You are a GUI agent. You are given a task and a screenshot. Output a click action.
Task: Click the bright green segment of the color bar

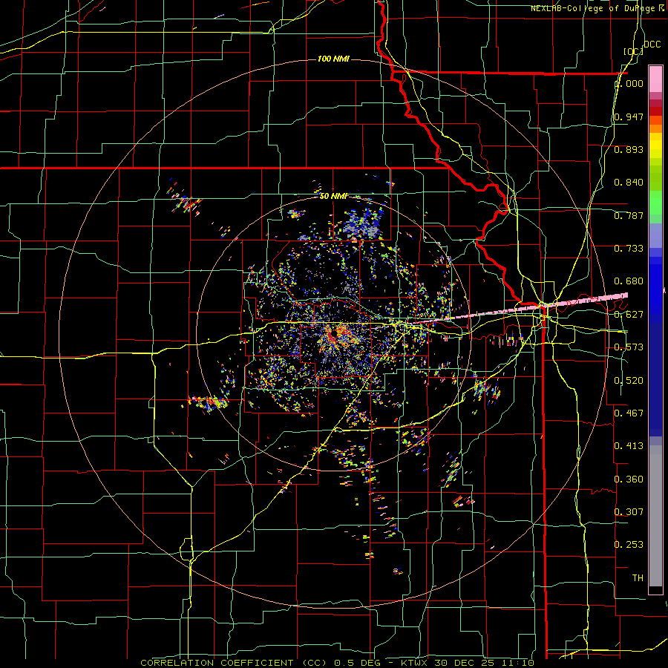[x=655, y=203]
